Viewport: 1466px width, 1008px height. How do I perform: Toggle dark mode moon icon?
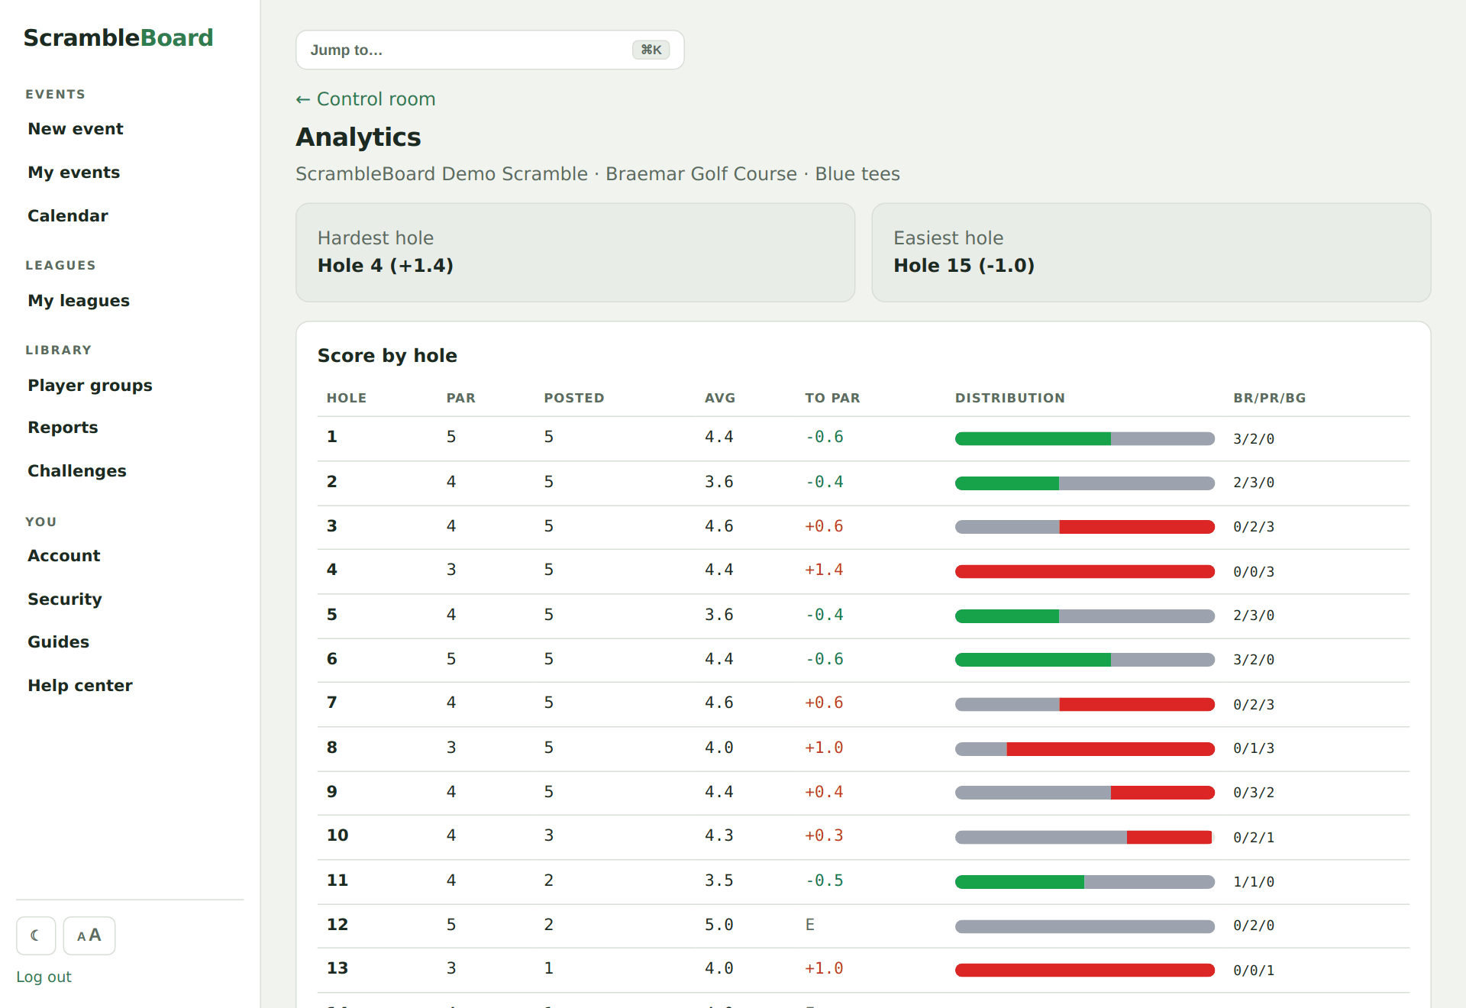(x=36, y=935)
